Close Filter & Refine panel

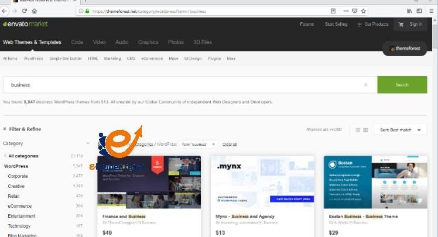click(x=5, y=129)
